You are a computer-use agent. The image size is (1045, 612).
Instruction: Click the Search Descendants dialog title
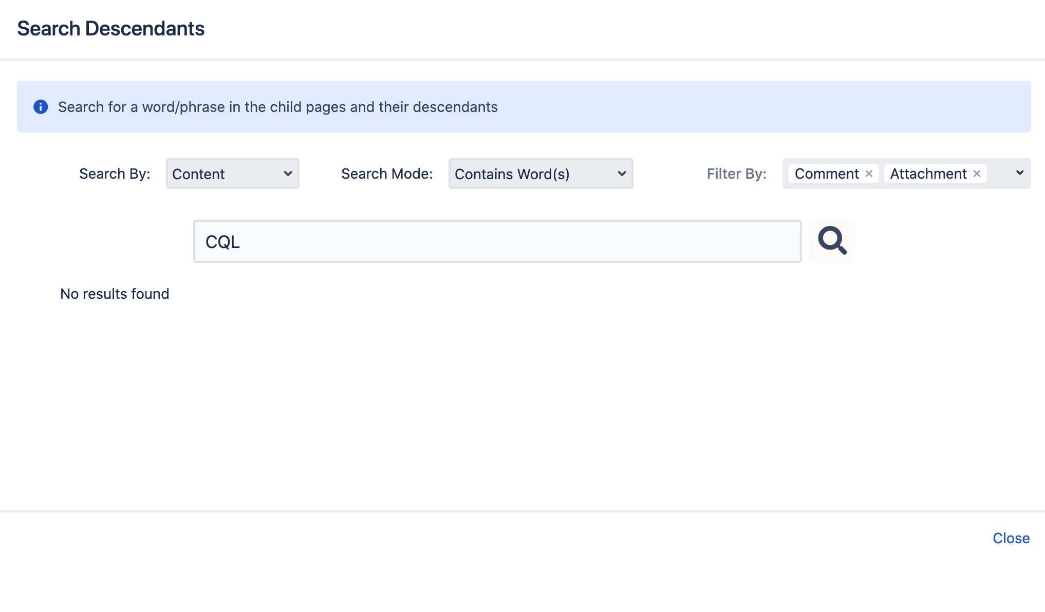tap(110, 28)
